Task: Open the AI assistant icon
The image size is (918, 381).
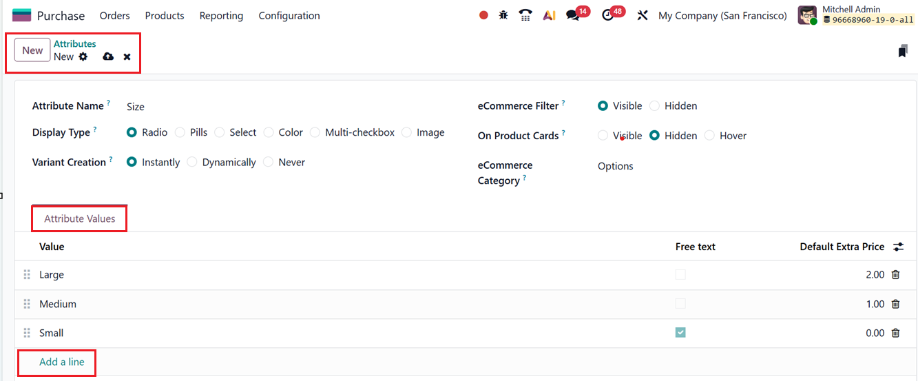Action: 549,15
